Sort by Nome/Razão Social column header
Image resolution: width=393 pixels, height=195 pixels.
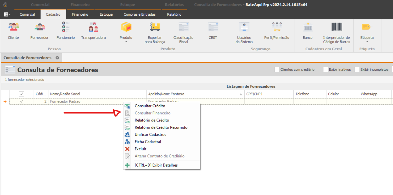[97, 94]
